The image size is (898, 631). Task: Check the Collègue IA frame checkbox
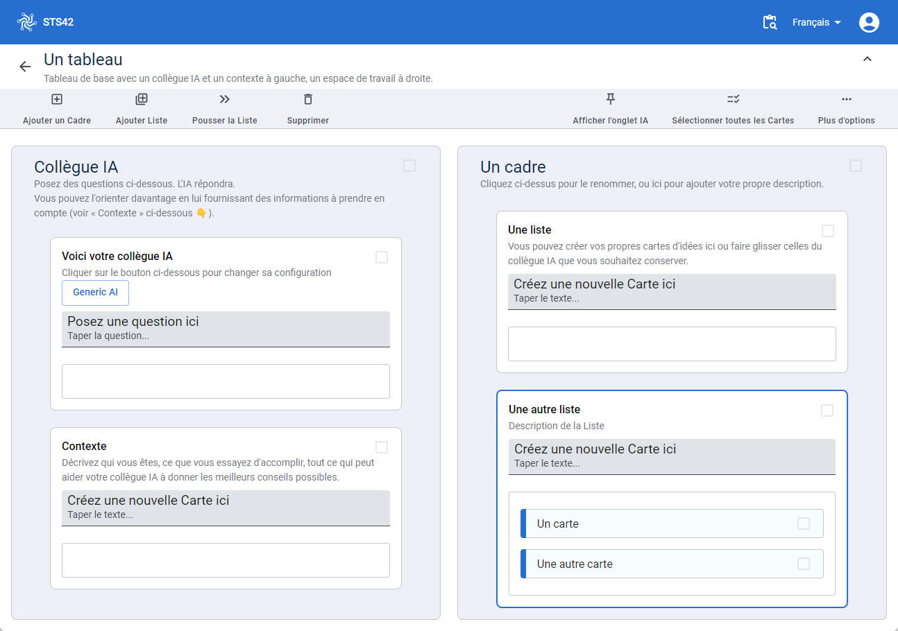[x=409, y=166]
